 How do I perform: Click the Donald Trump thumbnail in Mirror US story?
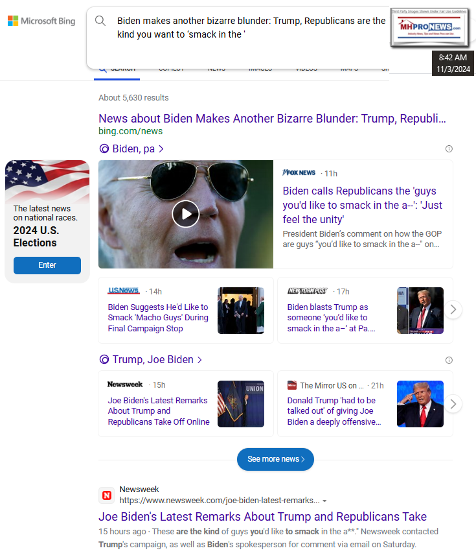(420, 404)
